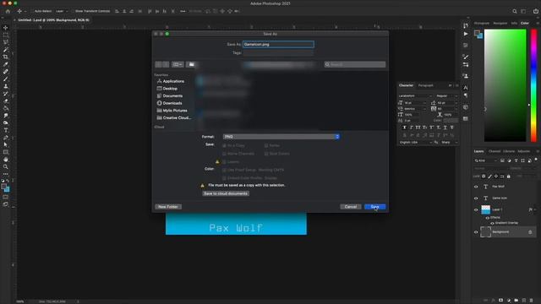Open the Brush Settings panel icon in the dock
The image size is (541, 304).
click(466, 57)
